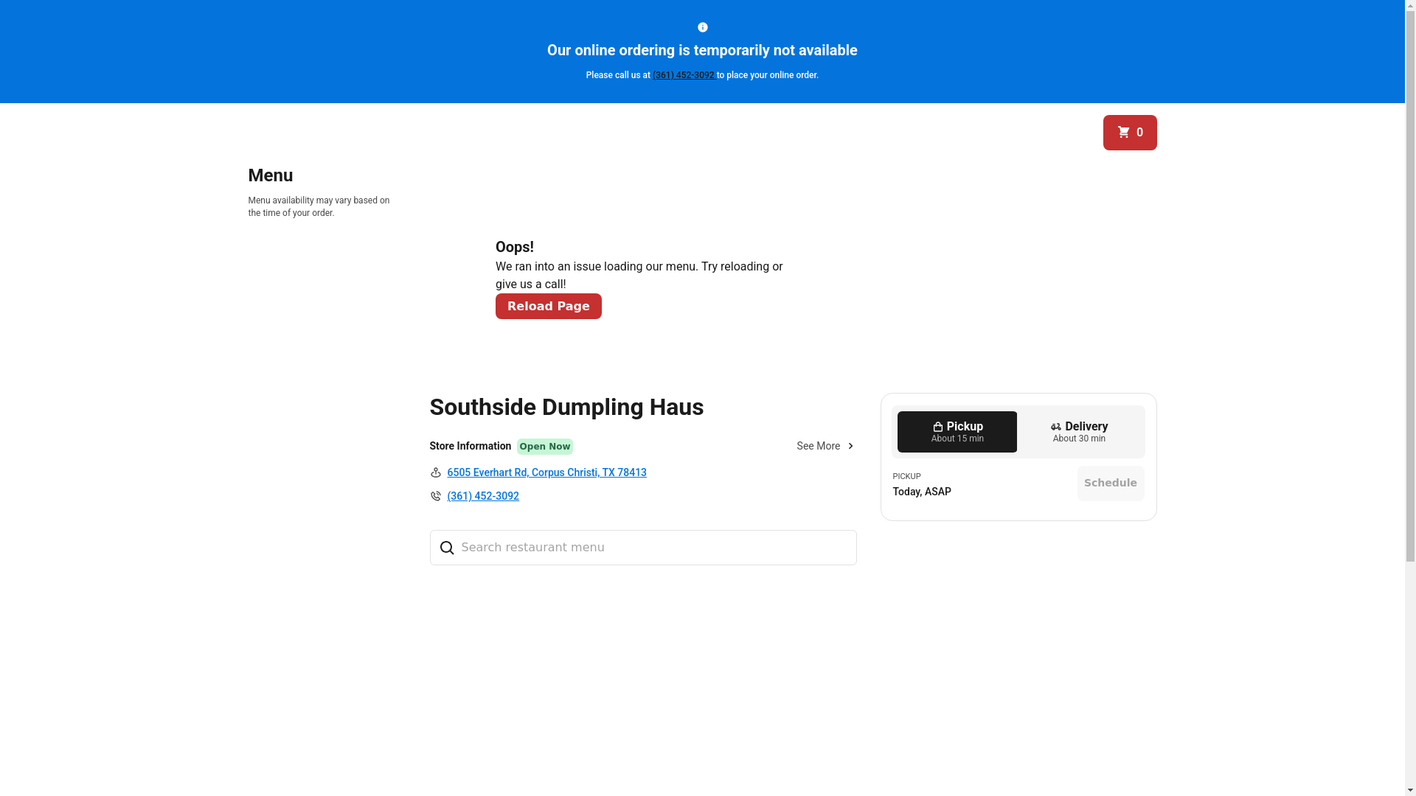Viewport: 1416px width, 796px height.
Task: Click the Today, ASAP pickup time
Action: pos(922,492)
